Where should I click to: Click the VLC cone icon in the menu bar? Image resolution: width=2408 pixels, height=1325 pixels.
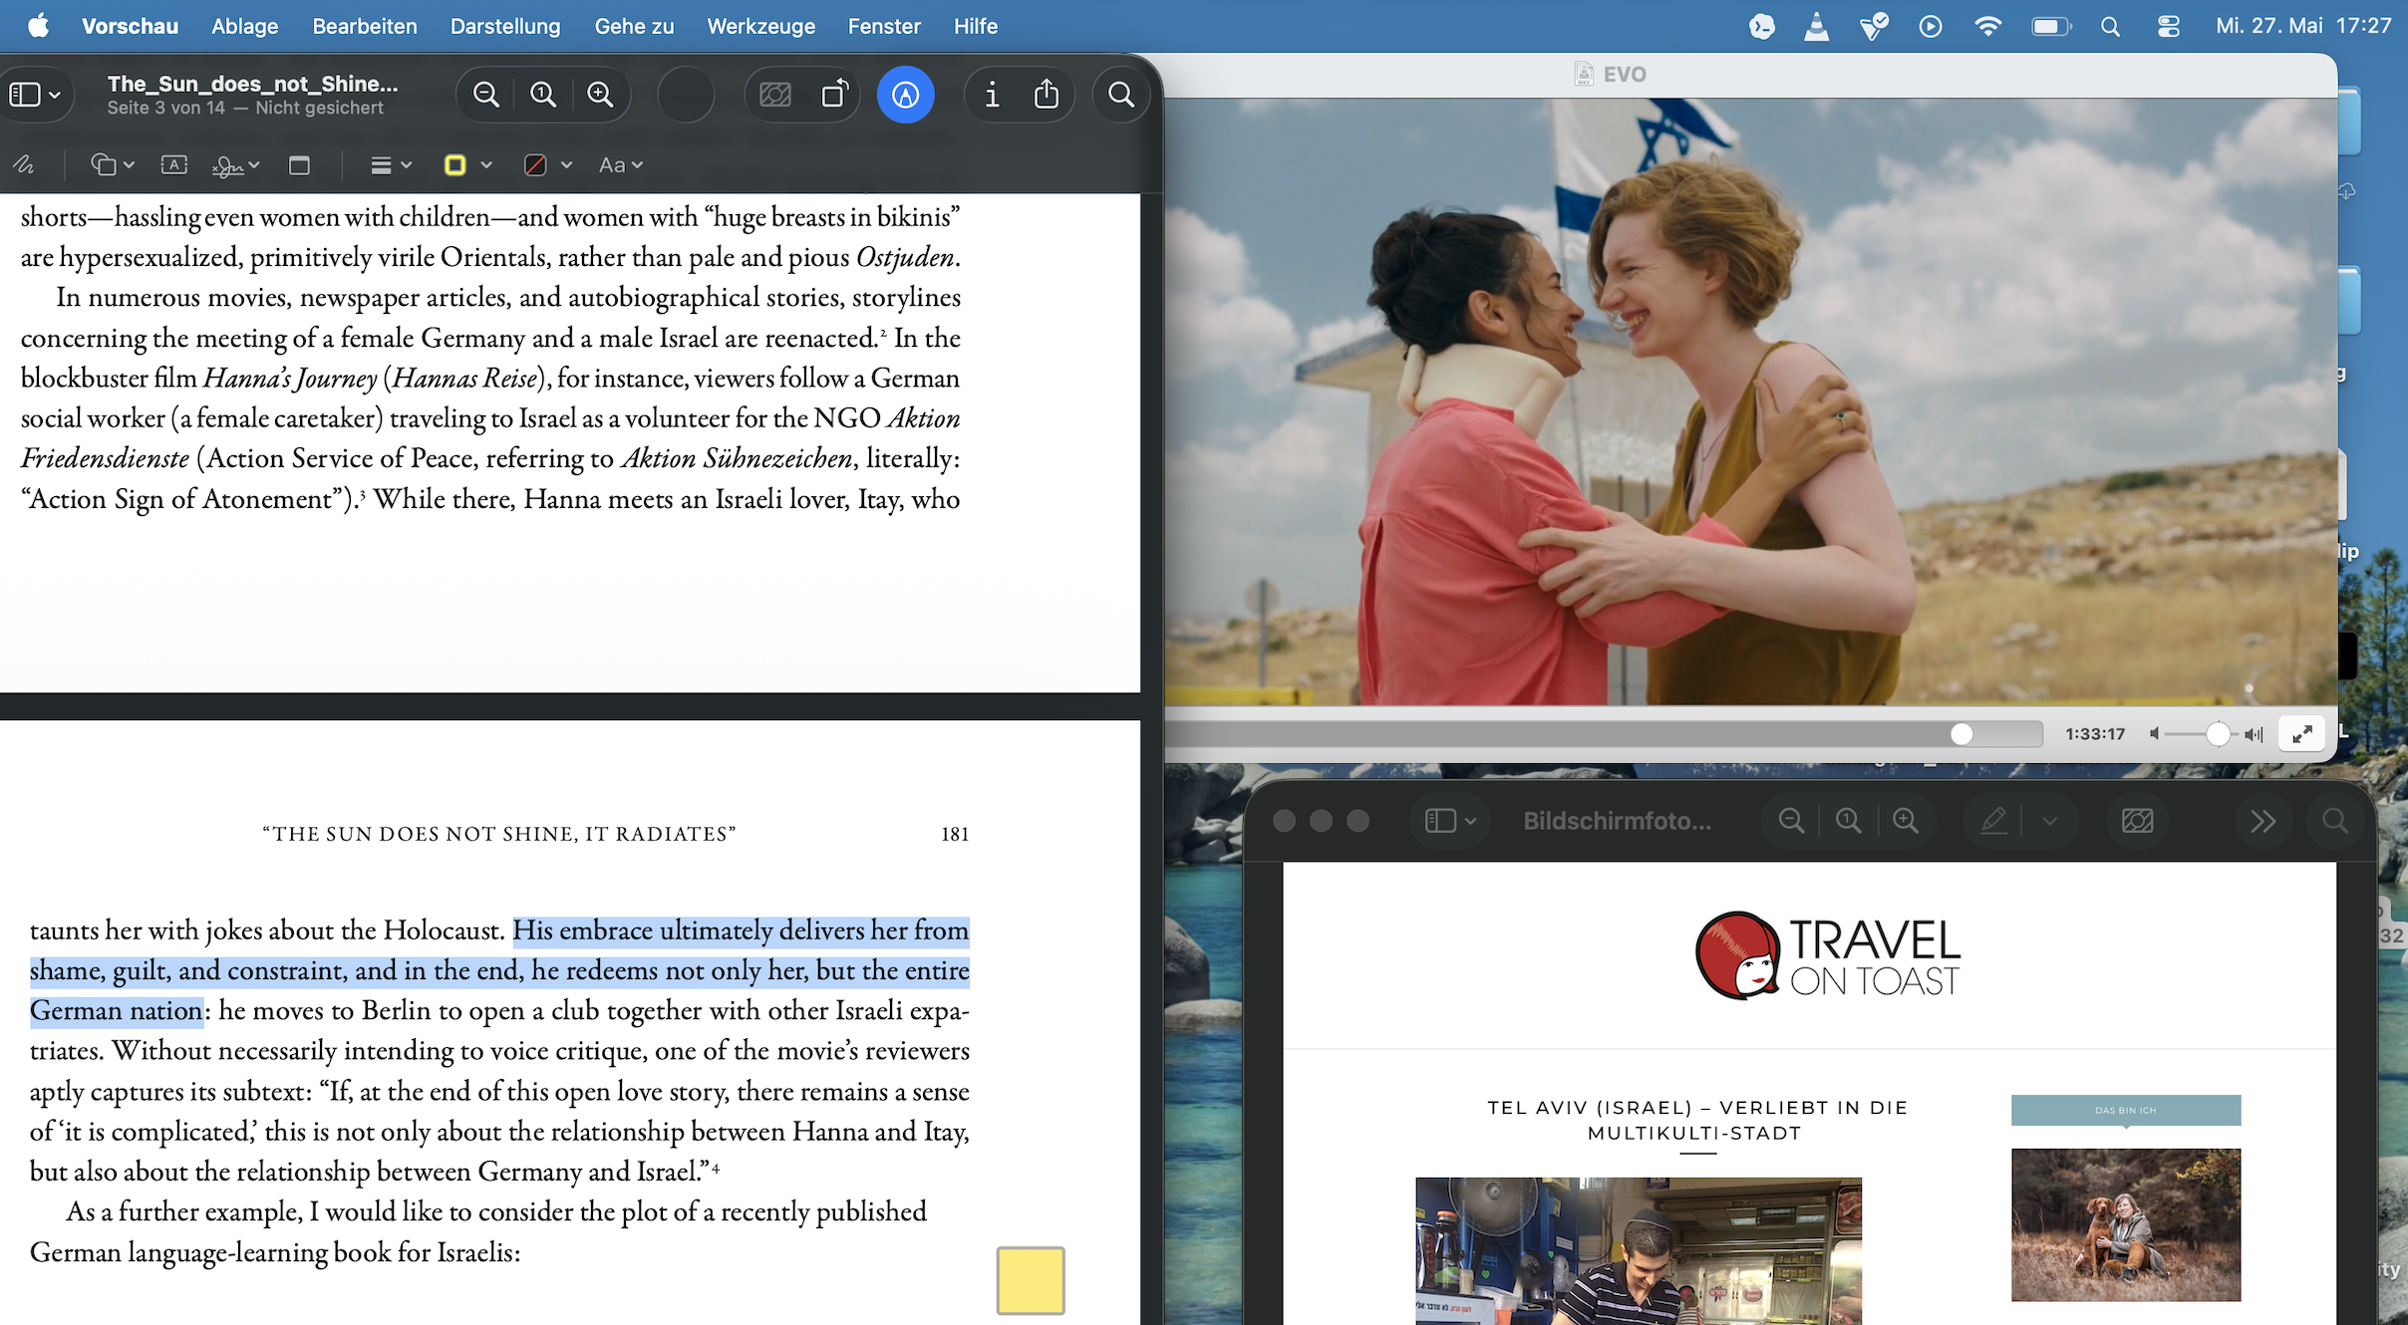1817,26
